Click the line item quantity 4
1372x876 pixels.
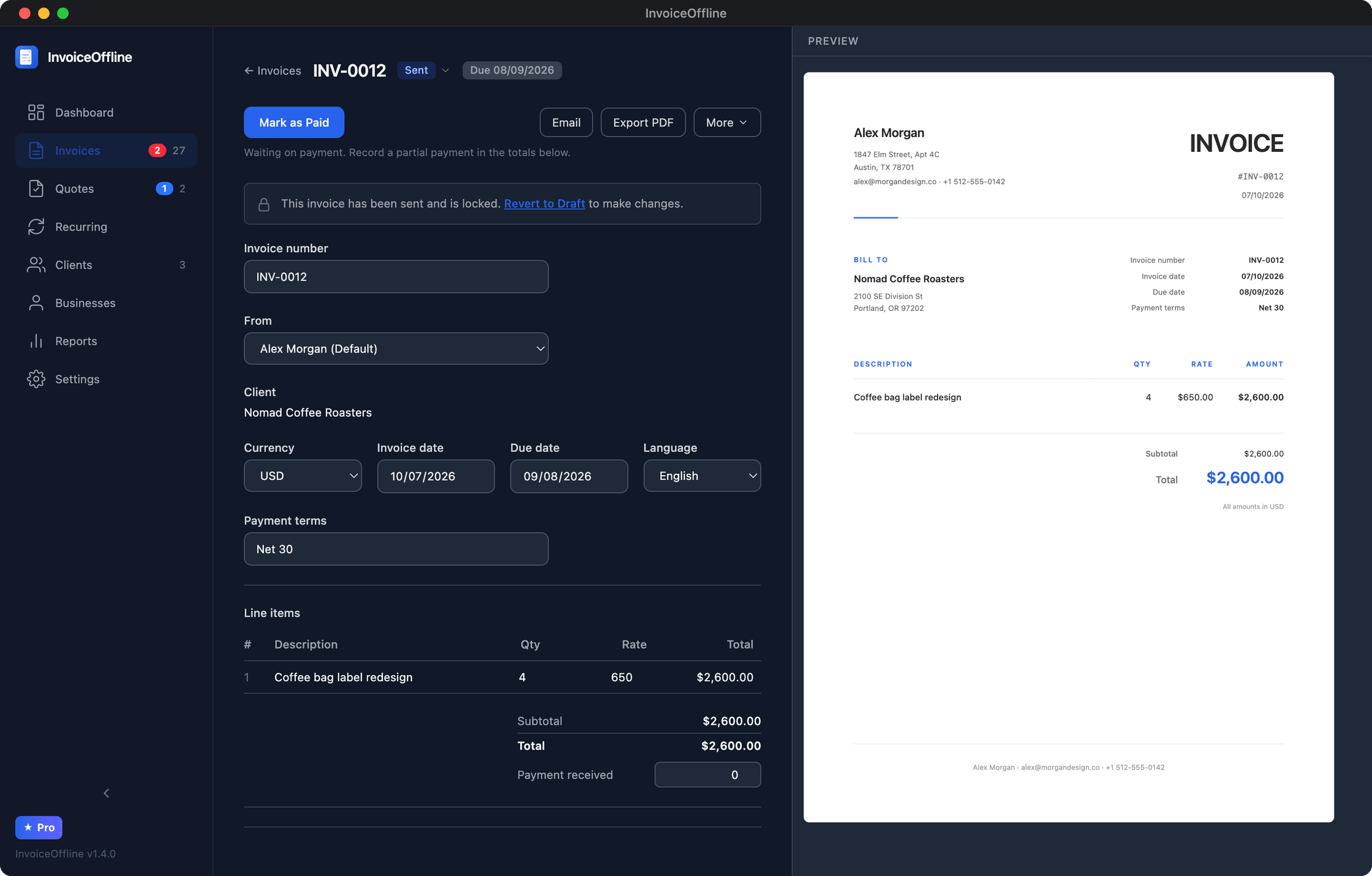click(522, 677)
